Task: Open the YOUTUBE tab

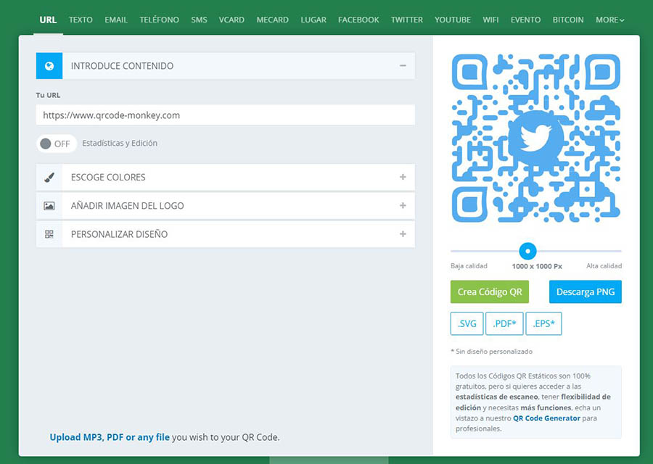Action: (453, 20)
